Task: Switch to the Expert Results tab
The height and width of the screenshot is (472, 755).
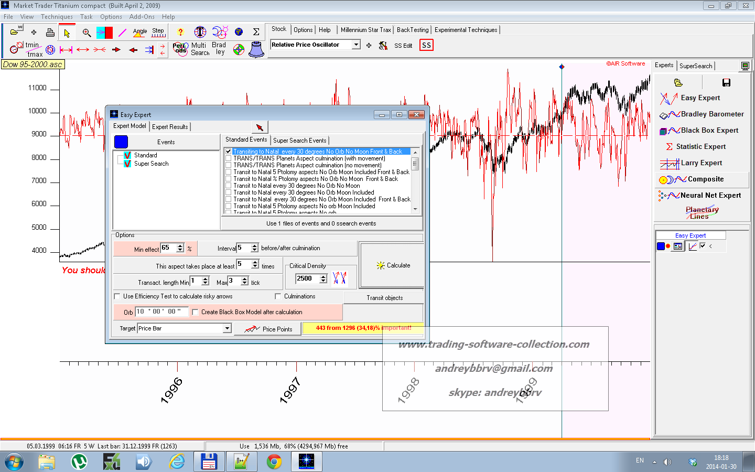Action: (x=170, y=126)
